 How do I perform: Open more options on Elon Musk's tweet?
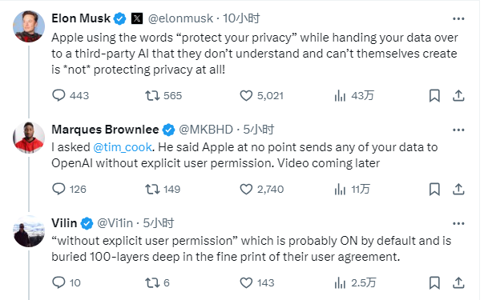[458, 18]
